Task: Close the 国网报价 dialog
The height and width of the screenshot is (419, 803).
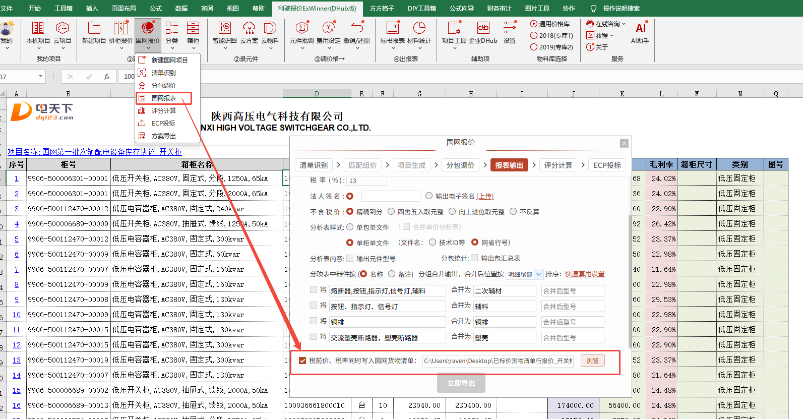Action: click(624, 143)
